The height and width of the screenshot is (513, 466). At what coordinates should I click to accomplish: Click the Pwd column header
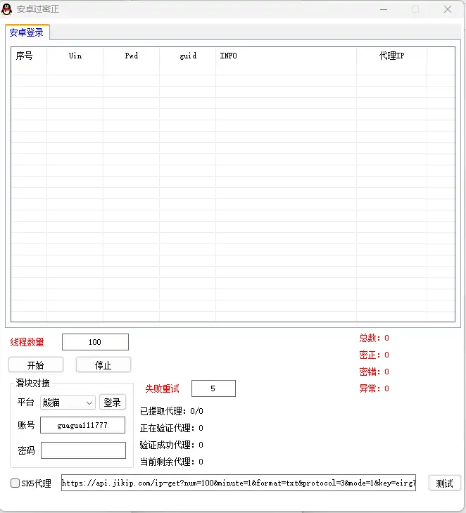[x=131, y=56]
